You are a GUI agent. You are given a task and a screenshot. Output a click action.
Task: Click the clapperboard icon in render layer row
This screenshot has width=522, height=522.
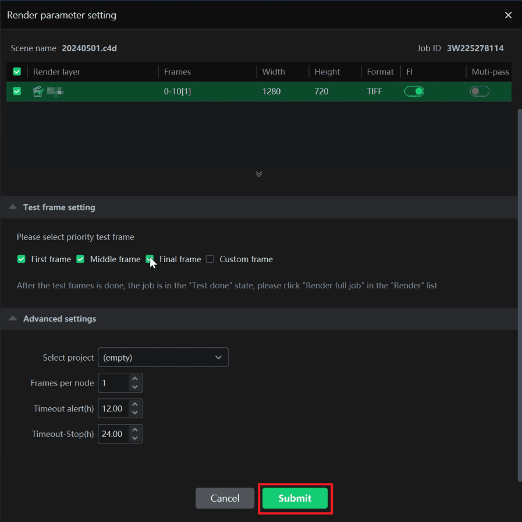coord(38,91)
